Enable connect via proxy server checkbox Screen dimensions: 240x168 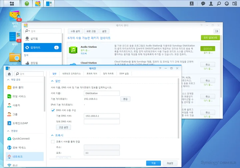(53, 142)
